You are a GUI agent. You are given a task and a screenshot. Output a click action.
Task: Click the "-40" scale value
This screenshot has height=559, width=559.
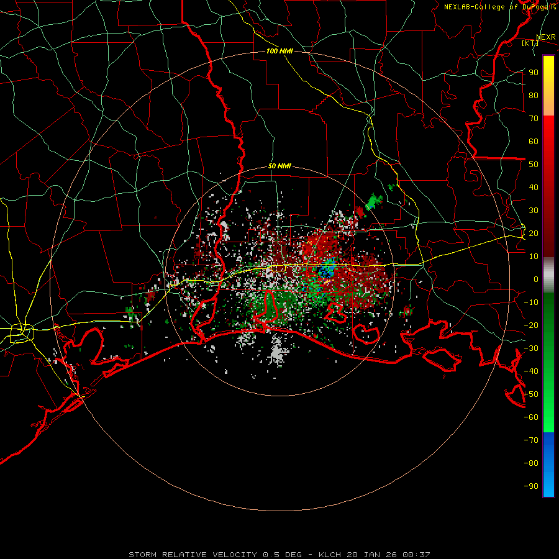pyautogui.click(x=531, y=371)
